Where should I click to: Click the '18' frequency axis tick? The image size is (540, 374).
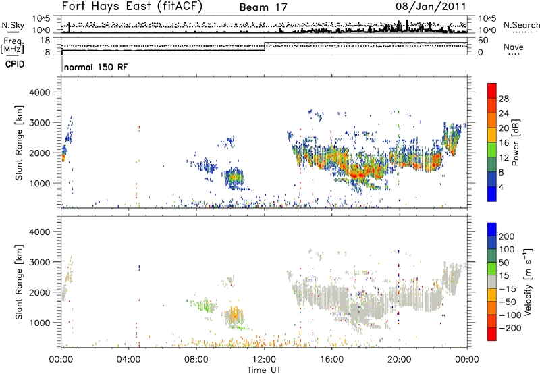[x=45, y=41]
